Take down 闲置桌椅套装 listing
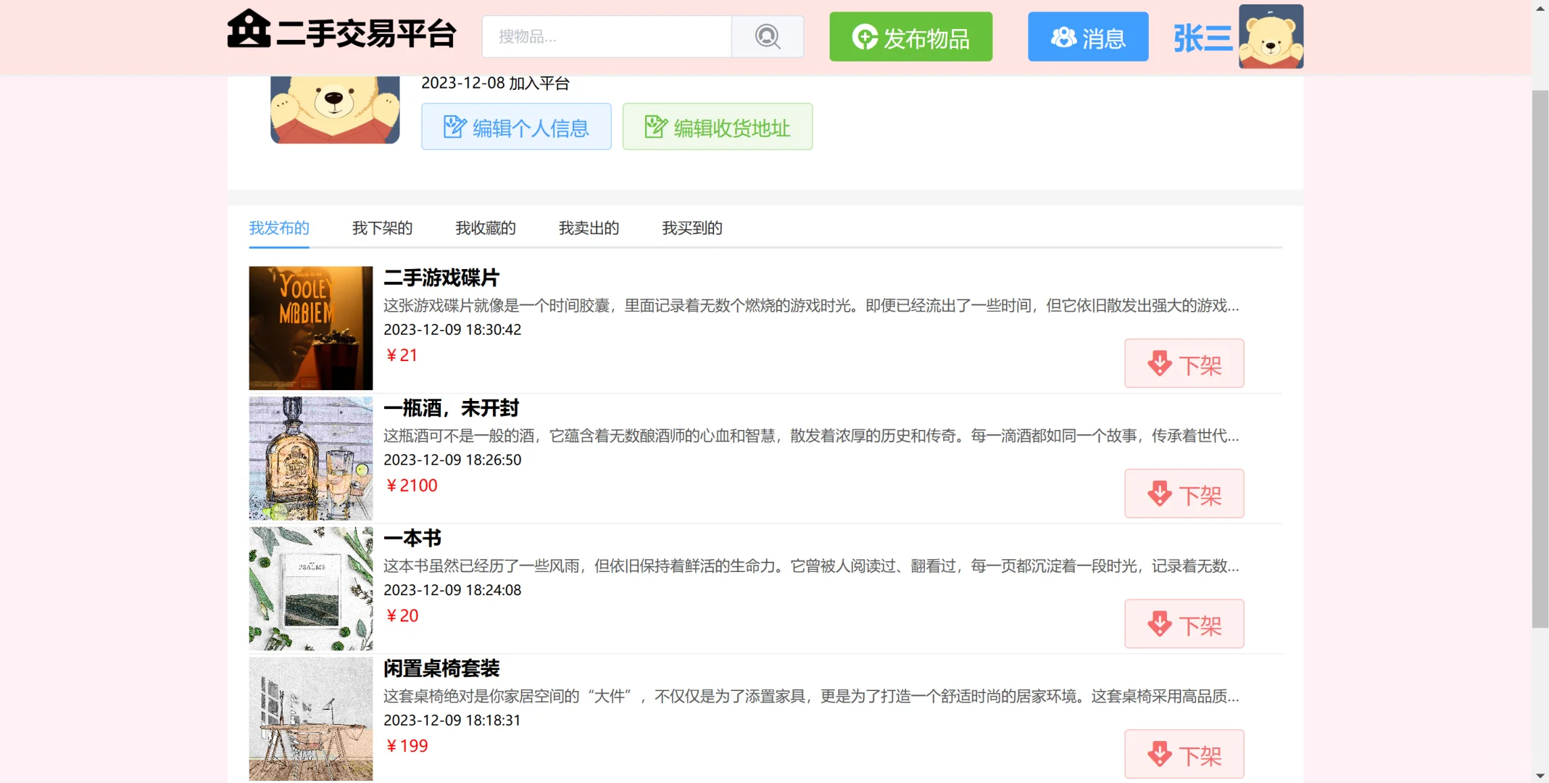The width and height of the screenshot is (1549, 783). (x=1184, y=754)
